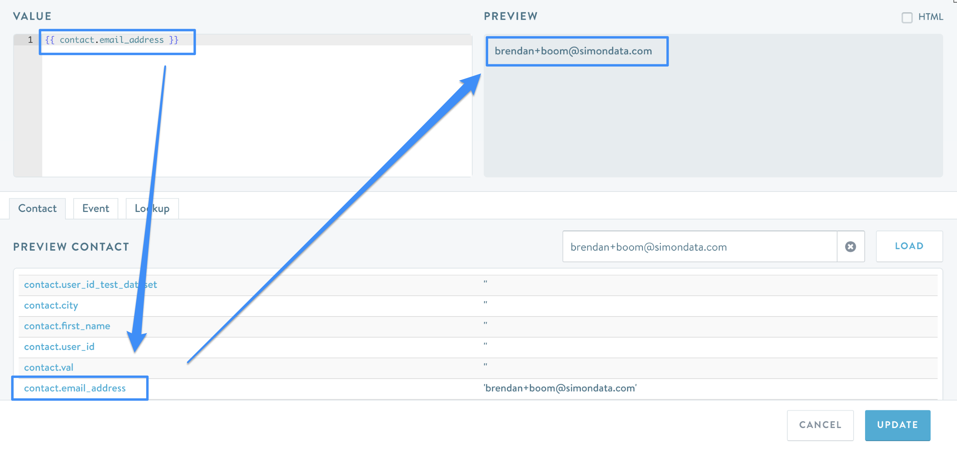This screenshot has width=957, height=450.
Task: Insert the contact.val field link
Action: pyautogui.click(x=48, y=367)
